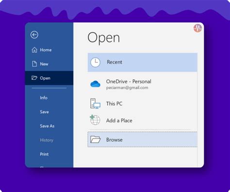Click the Open folder icon in sidebar
The width and height of the screenshot is (230, 192).
click(34, 78)
